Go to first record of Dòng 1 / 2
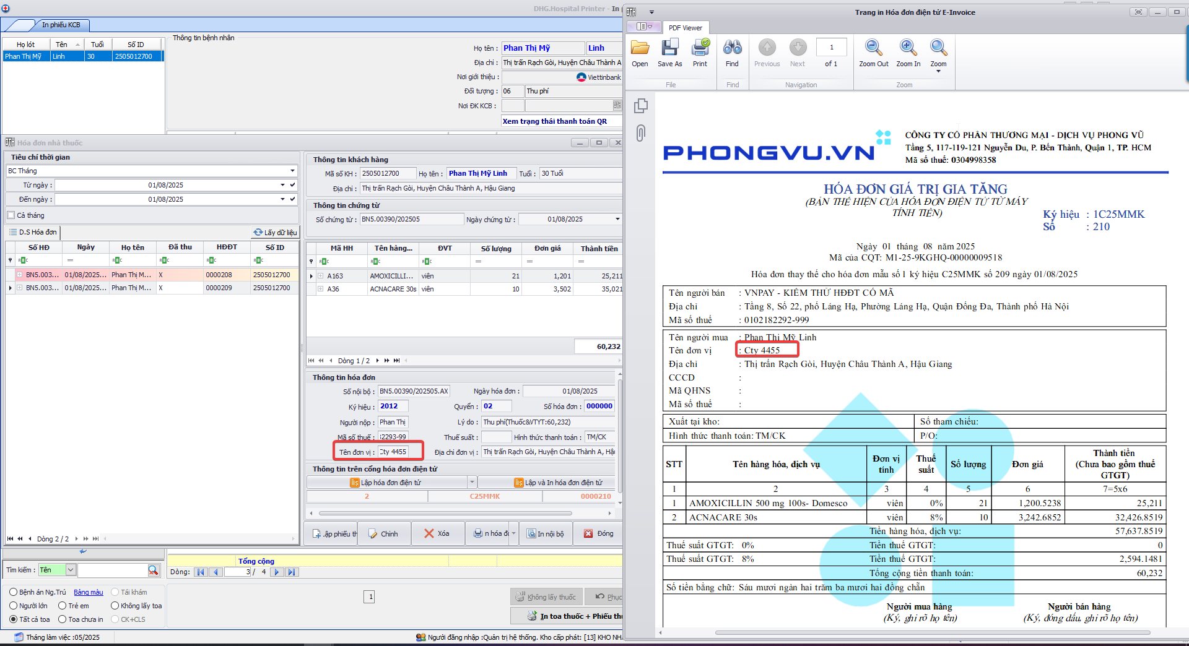The height and width of the screenshot is (646, 1189). click(x=311, y=361)
